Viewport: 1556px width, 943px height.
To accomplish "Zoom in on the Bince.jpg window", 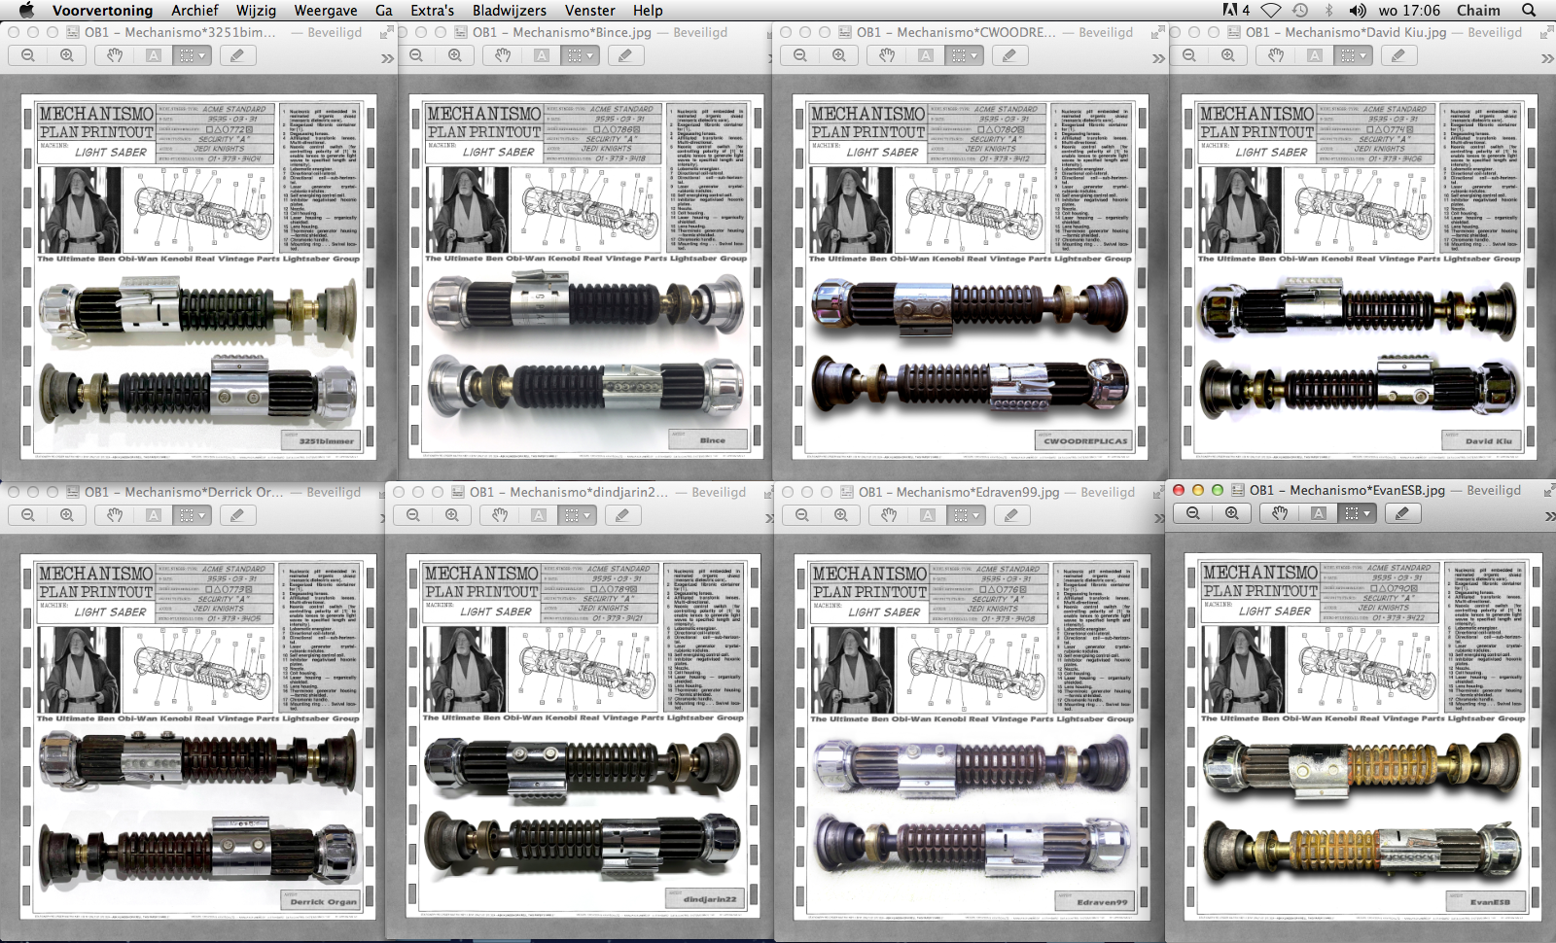I will (x=454, y=55).
